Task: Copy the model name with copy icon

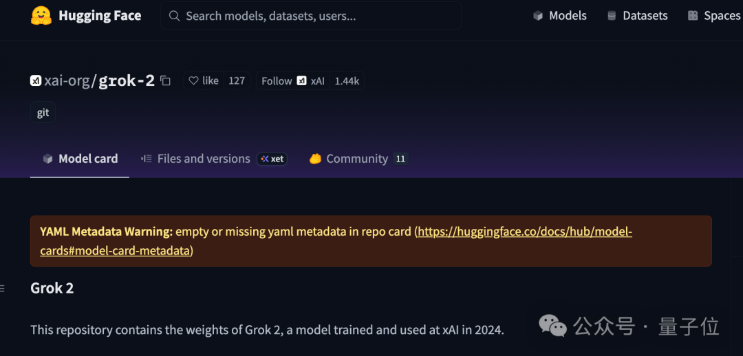Action: (x=165, y=81)
